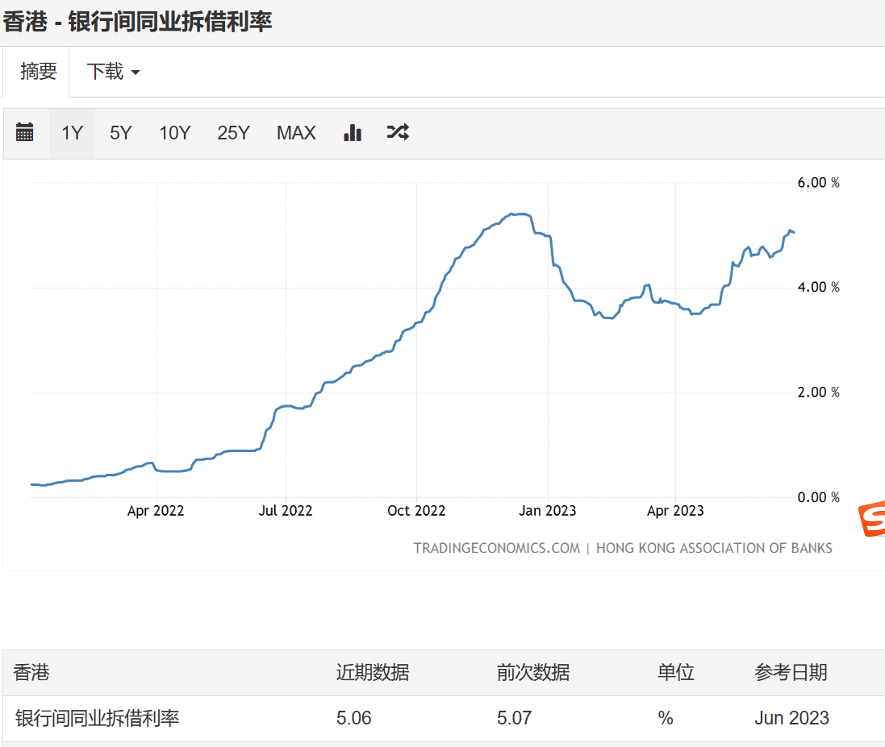Switch to the 摘要 tab

click(39, 72)
